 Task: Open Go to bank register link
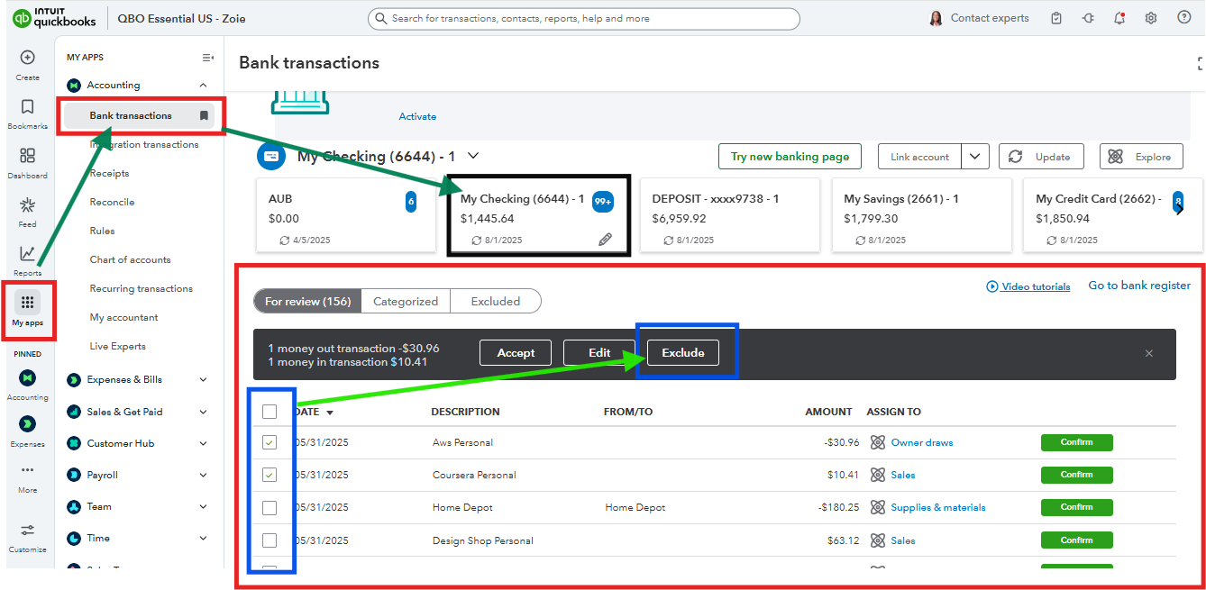[x=1139, y=286]
